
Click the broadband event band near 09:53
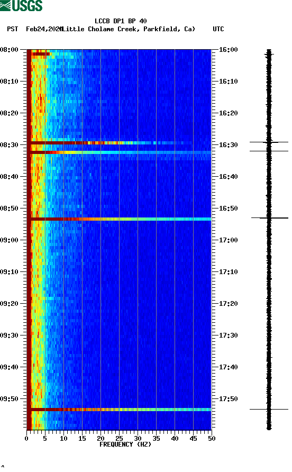pyautogui.click(x=119, y=410)
